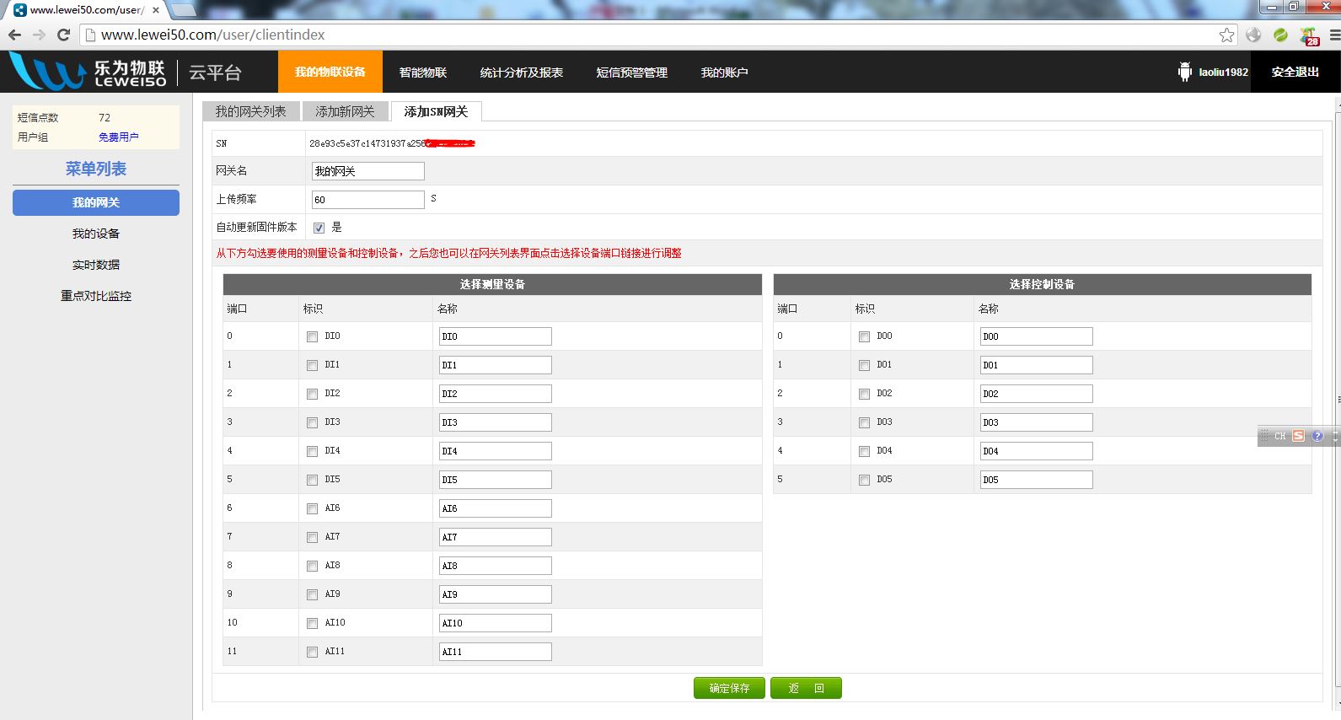Open the 智能物联 navigation menu
Screen dimensions: 1341x720
[423, 73]
